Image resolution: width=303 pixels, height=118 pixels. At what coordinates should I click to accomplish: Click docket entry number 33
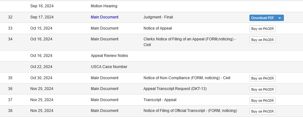pyautogui.click(x=10, y=28)
